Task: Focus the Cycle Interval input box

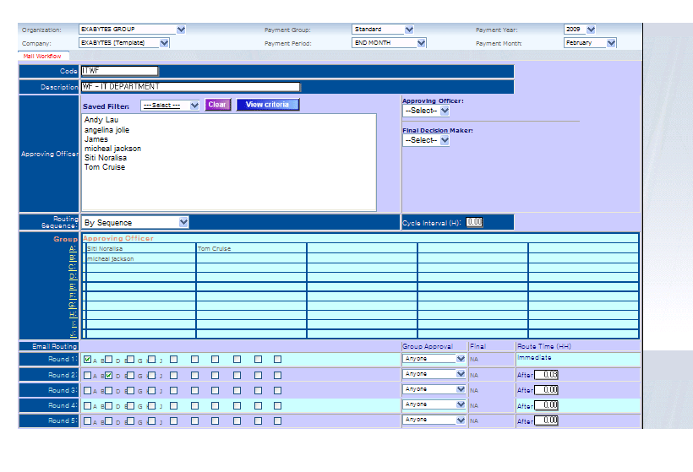Action: coord(474,222)
